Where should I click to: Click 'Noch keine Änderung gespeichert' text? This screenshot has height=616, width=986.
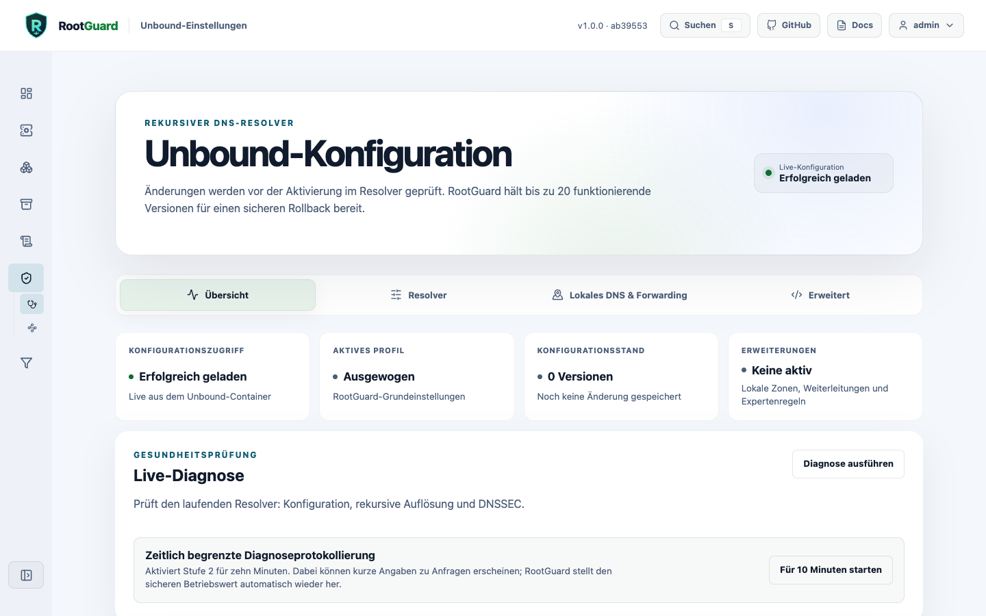click(609, 396)
